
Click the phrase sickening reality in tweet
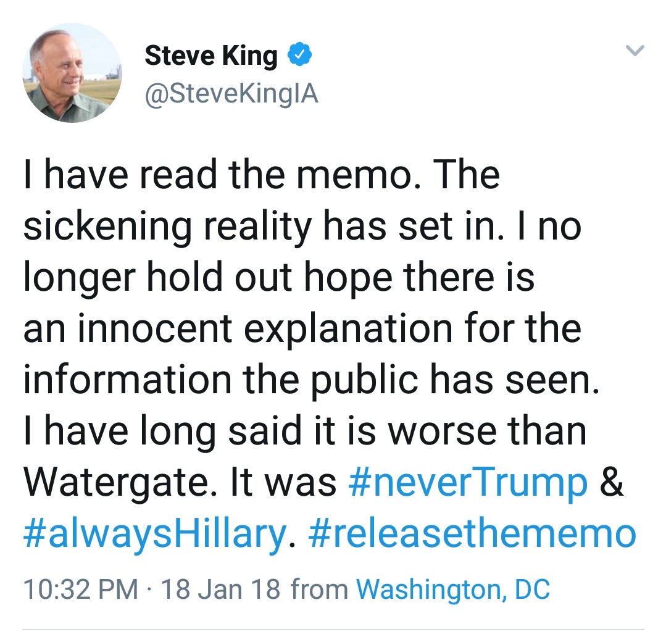[167, 227]
